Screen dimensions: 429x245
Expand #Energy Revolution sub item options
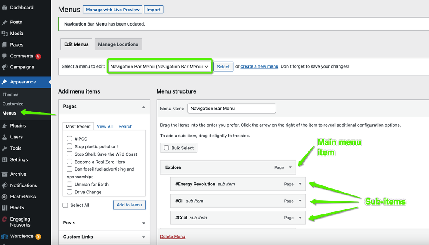pos(300,184)
